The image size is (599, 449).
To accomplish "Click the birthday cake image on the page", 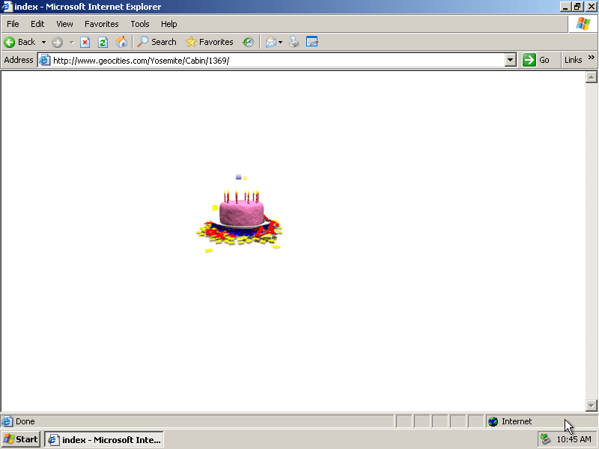I will [x=240, y=213].
